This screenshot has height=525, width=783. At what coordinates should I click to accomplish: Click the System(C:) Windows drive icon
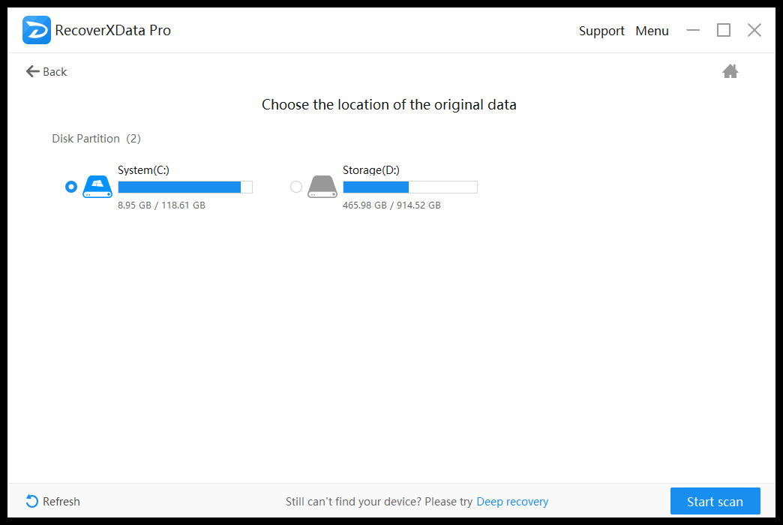97,187
